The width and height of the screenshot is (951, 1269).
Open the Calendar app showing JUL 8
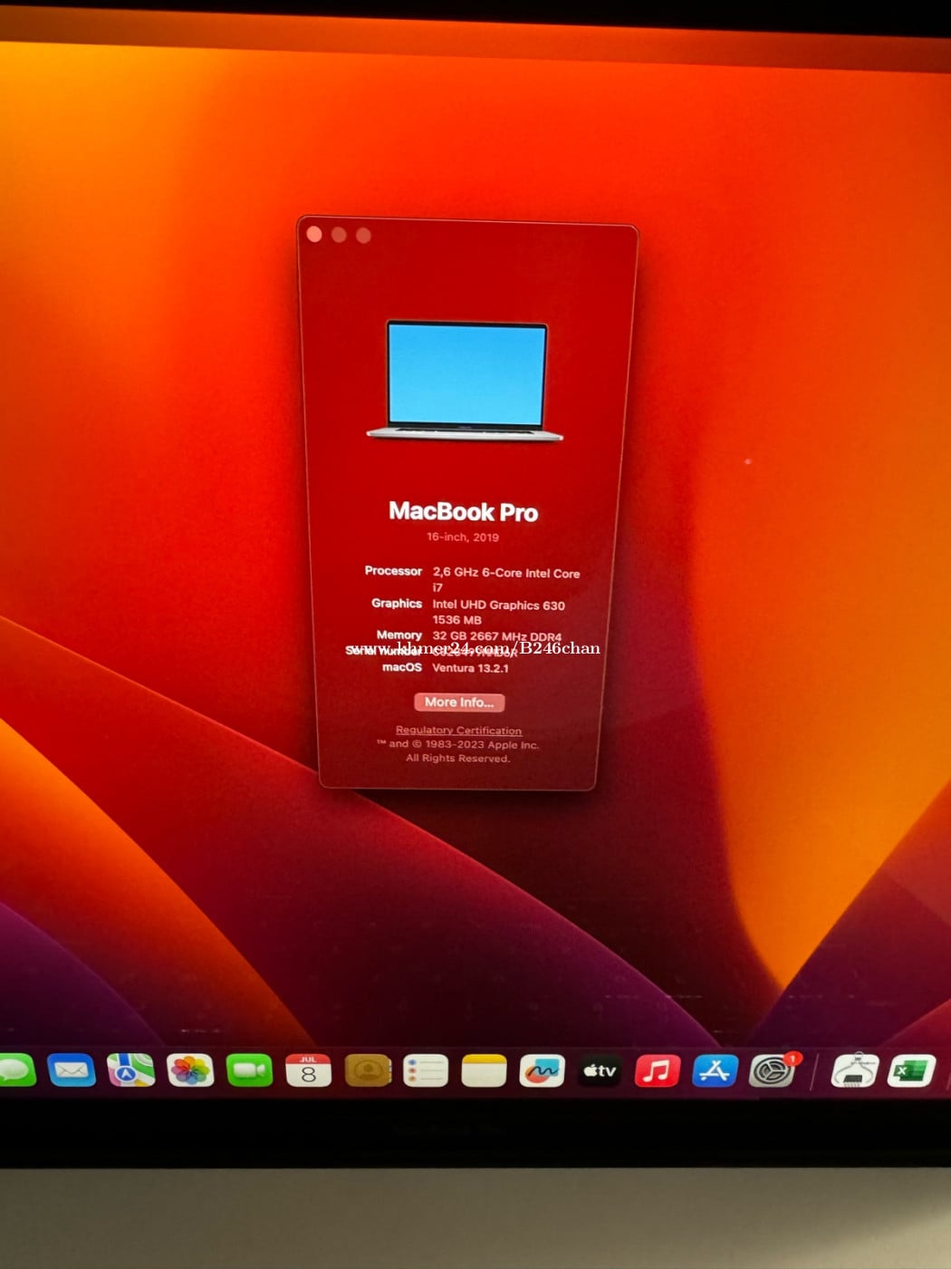308,1070
